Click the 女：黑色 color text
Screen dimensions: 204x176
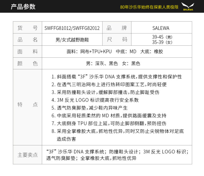[x=131, y=64]
